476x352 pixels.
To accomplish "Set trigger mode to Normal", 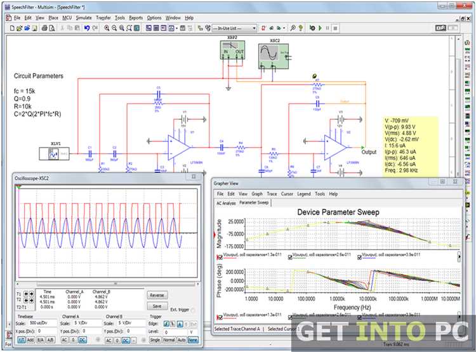I will 169,340.
